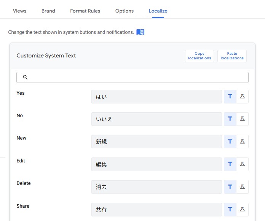This screenshot has height=221, width=265.
Task: Toggle text mode T for the Share row
Action: (230, 210)
